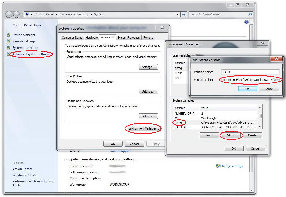Click Delete under System variables
The width and height of the screenshot is (286, 197).
252,135
